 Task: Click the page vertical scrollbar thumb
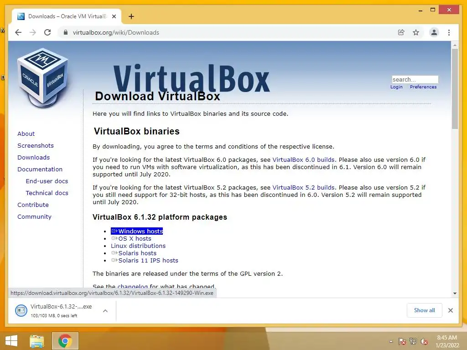[x=455, y=89]
